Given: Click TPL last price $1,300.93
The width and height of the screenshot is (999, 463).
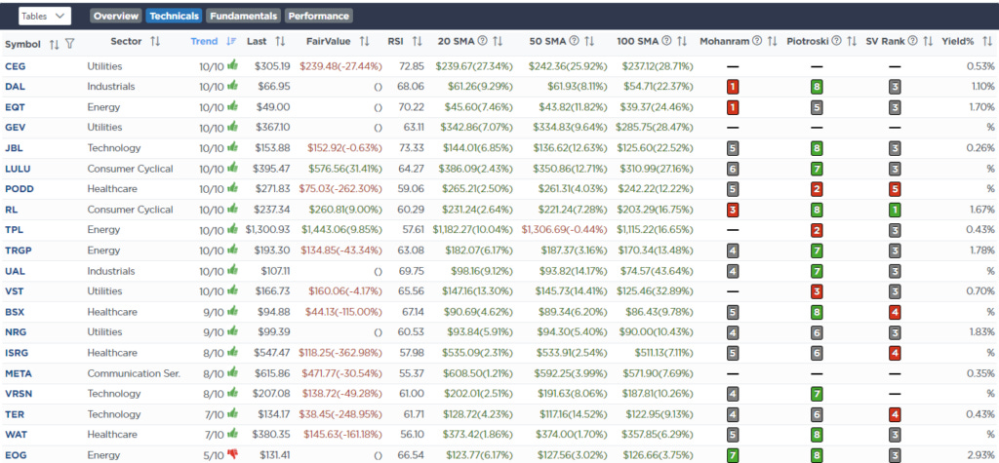Looking at the screenshot, I should (x=267, y=230).
